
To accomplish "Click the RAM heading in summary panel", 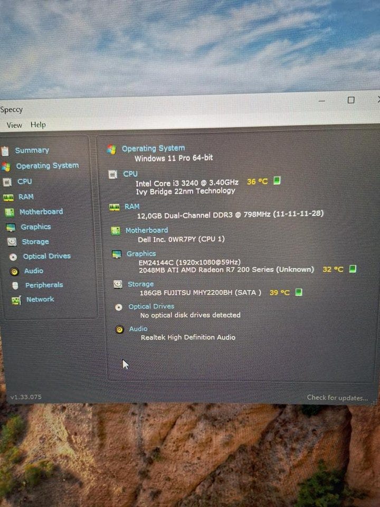I will tap(132, 206).
